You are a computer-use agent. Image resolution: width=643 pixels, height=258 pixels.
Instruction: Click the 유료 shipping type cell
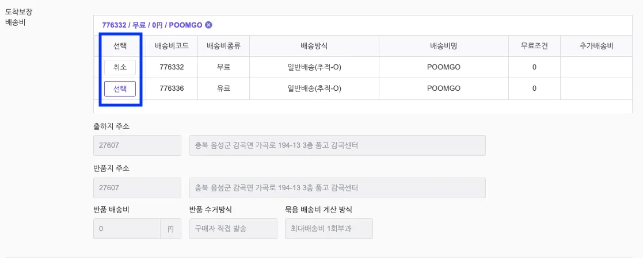pyautogui.click(x=223, y=88)
